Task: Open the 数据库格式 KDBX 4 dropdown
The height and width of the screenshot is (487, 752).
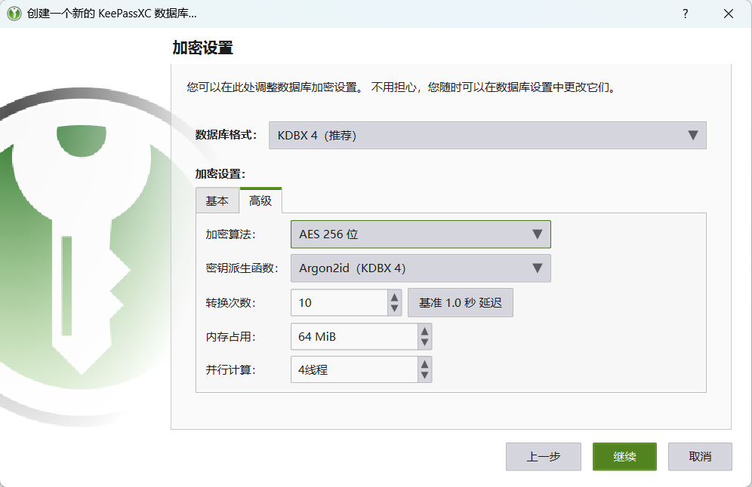Action: [x=487, y=136]
